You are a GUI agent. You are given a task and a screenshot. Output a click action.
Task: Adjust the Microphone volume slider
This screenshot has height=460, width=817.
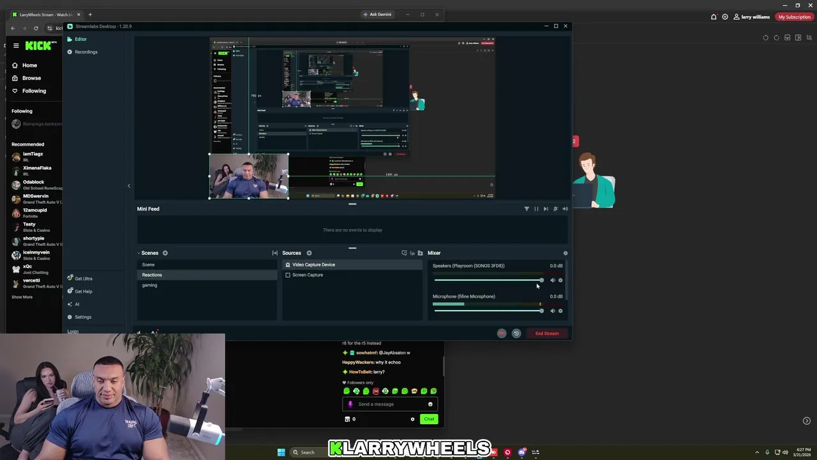pos(488,311)
